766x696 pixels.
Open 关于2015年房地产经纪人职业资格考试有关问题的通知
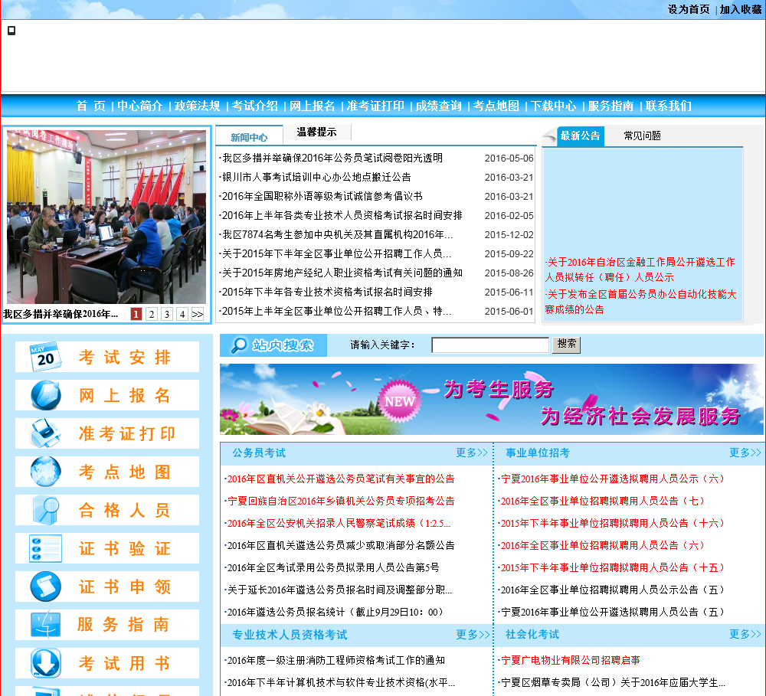pyautogui.click(x=342, y=273)
